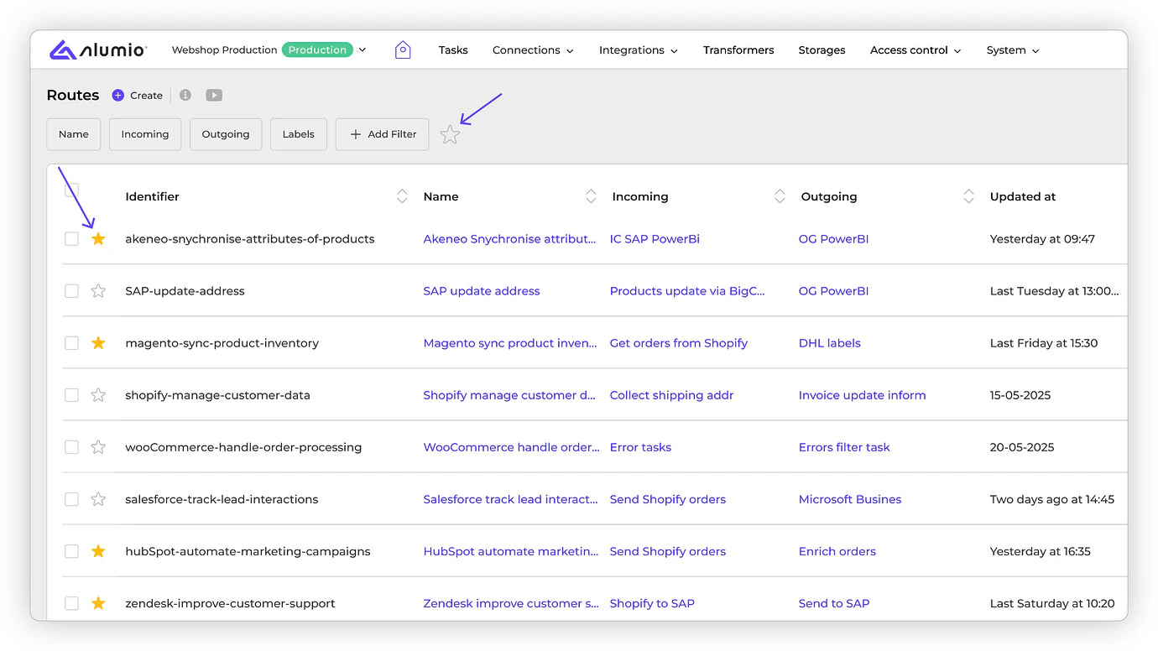Open the Transformers page

pyautogui.click(x=738, y=50)
